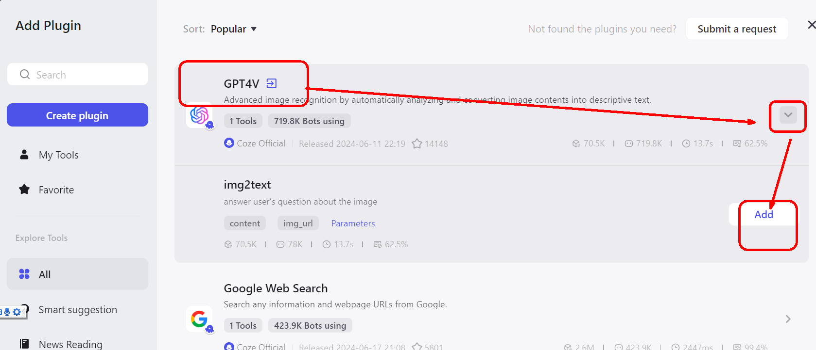Click the GPT4V plugin logo
Image resolution: width=816 pixels, height=350 pixels.
point(199,116)
